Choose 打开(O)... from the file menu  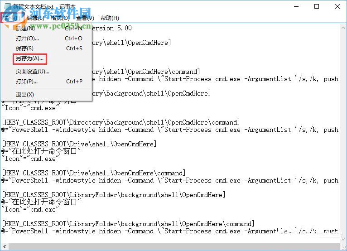click(x=49, y=39)
